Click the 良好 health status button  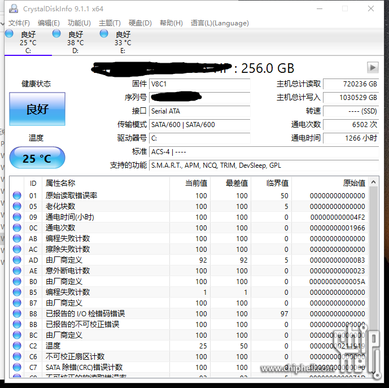(x=37, y=109)
